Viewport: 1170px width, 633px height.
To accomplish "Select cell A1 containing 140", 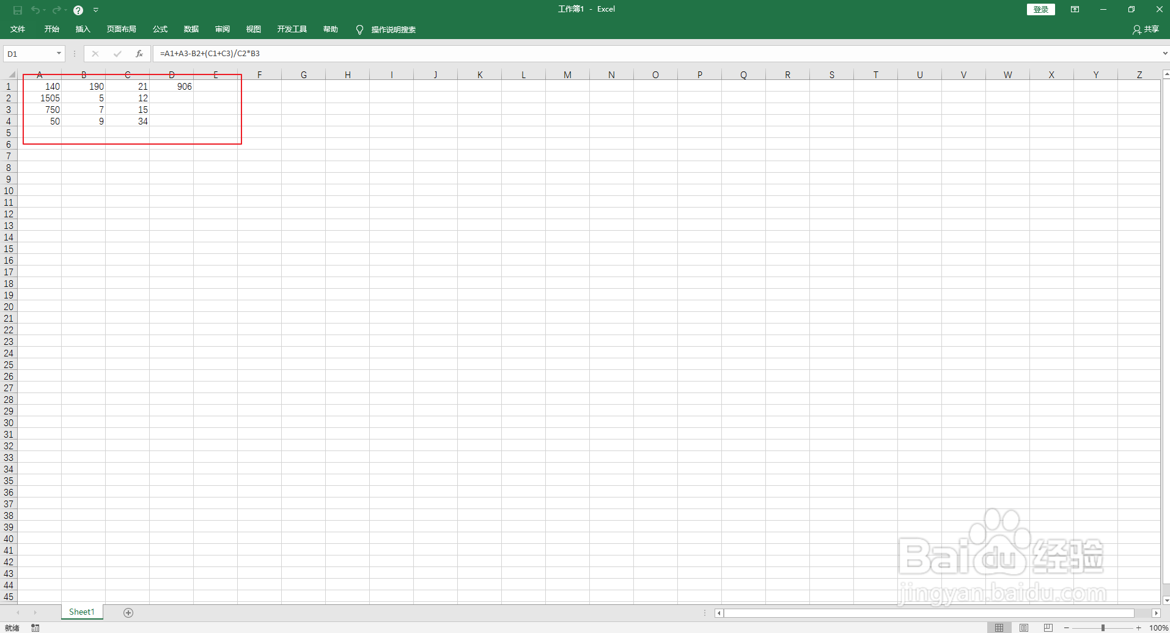I will click(x=39, y=87).
